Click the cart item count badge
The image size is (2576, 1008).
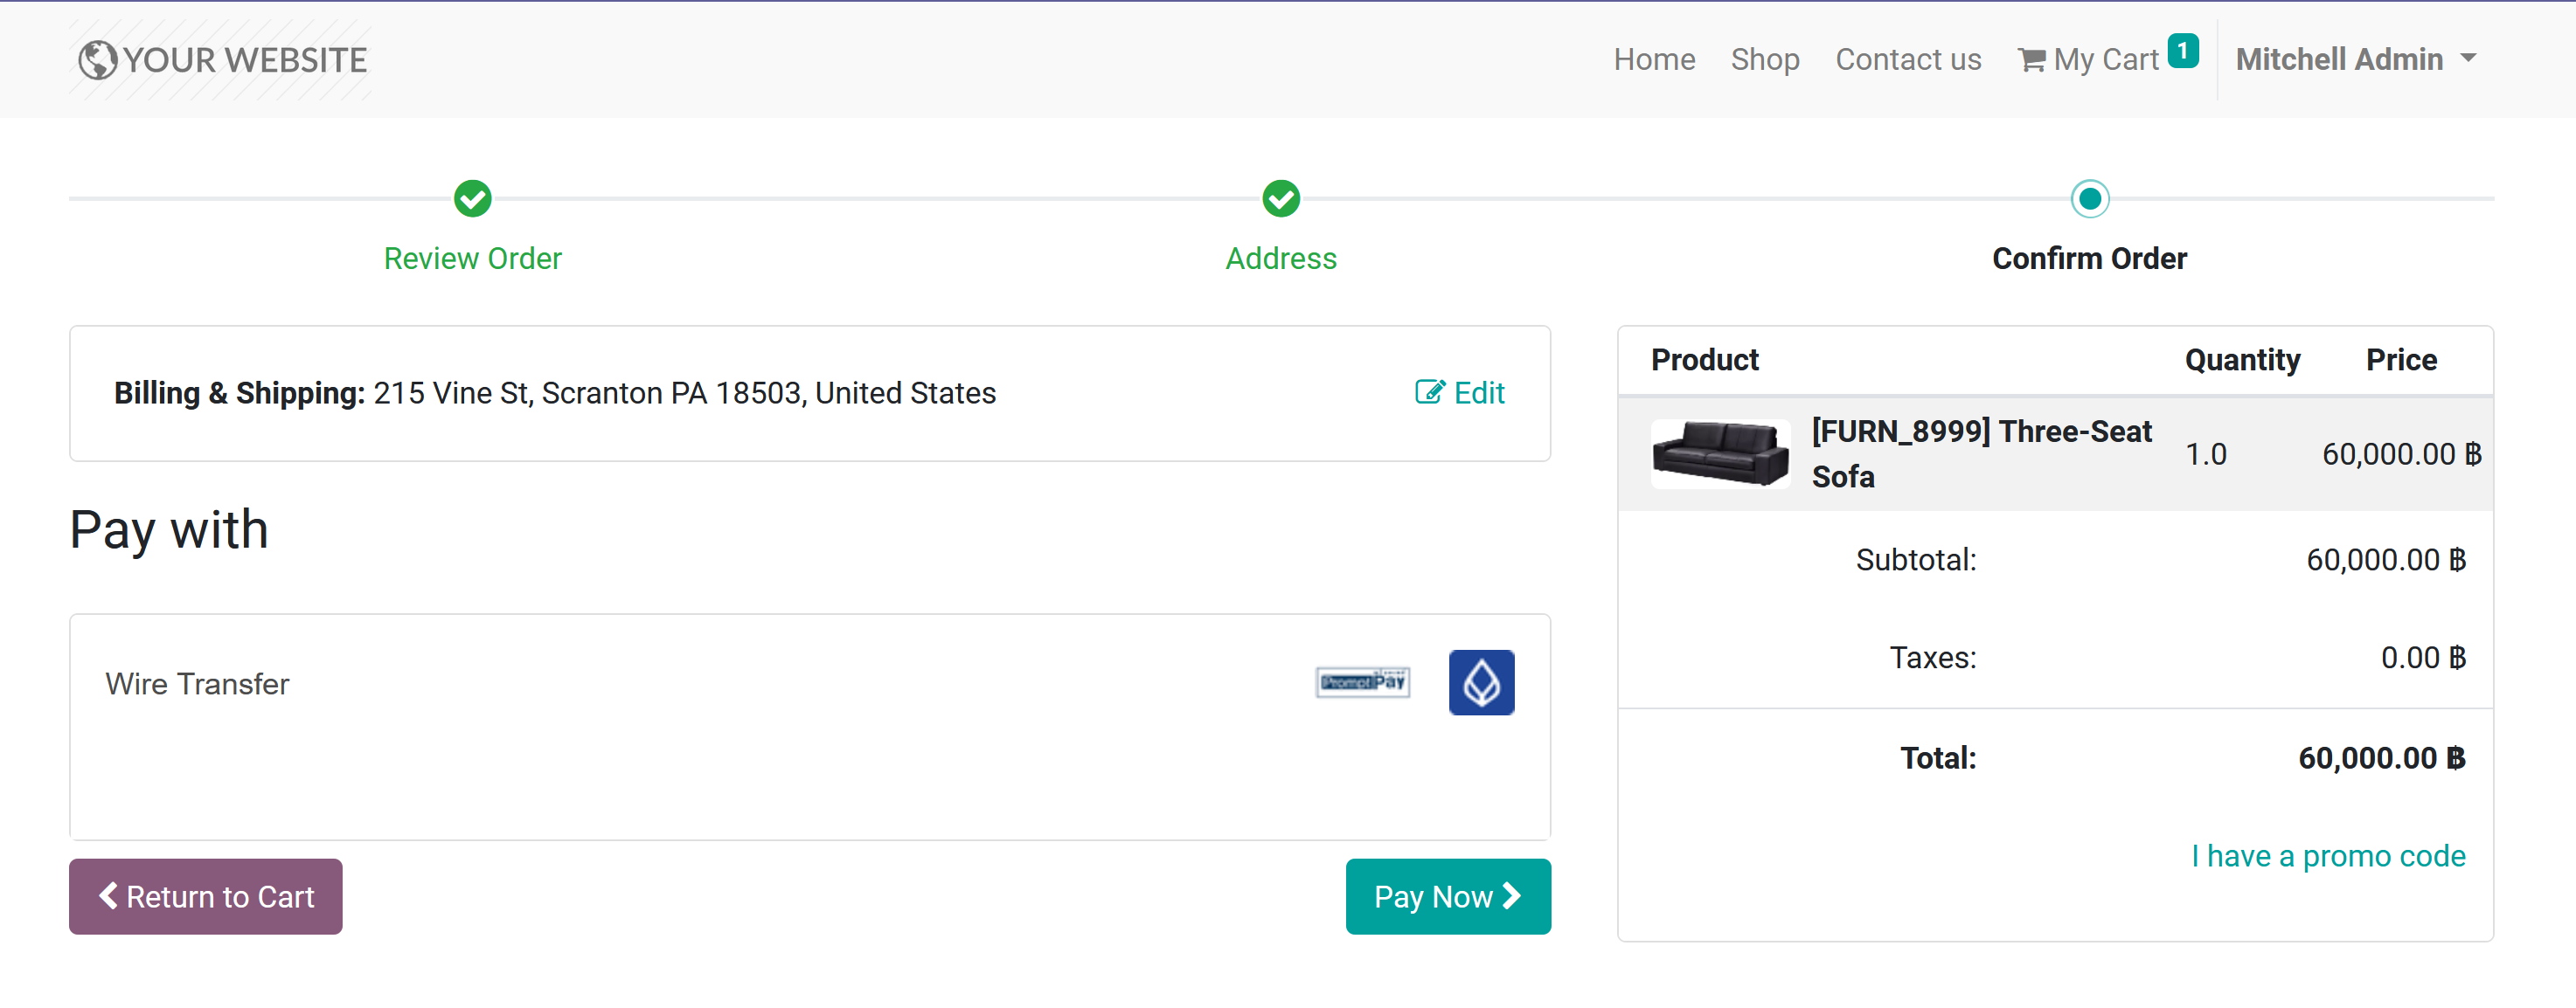point(2182,51)
